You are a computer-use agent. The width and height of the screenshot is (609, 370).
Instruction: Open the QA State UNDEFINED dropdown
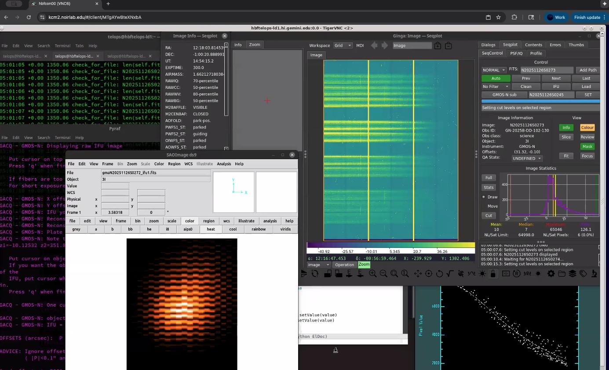pyautogui.click(x=527, y=158)
